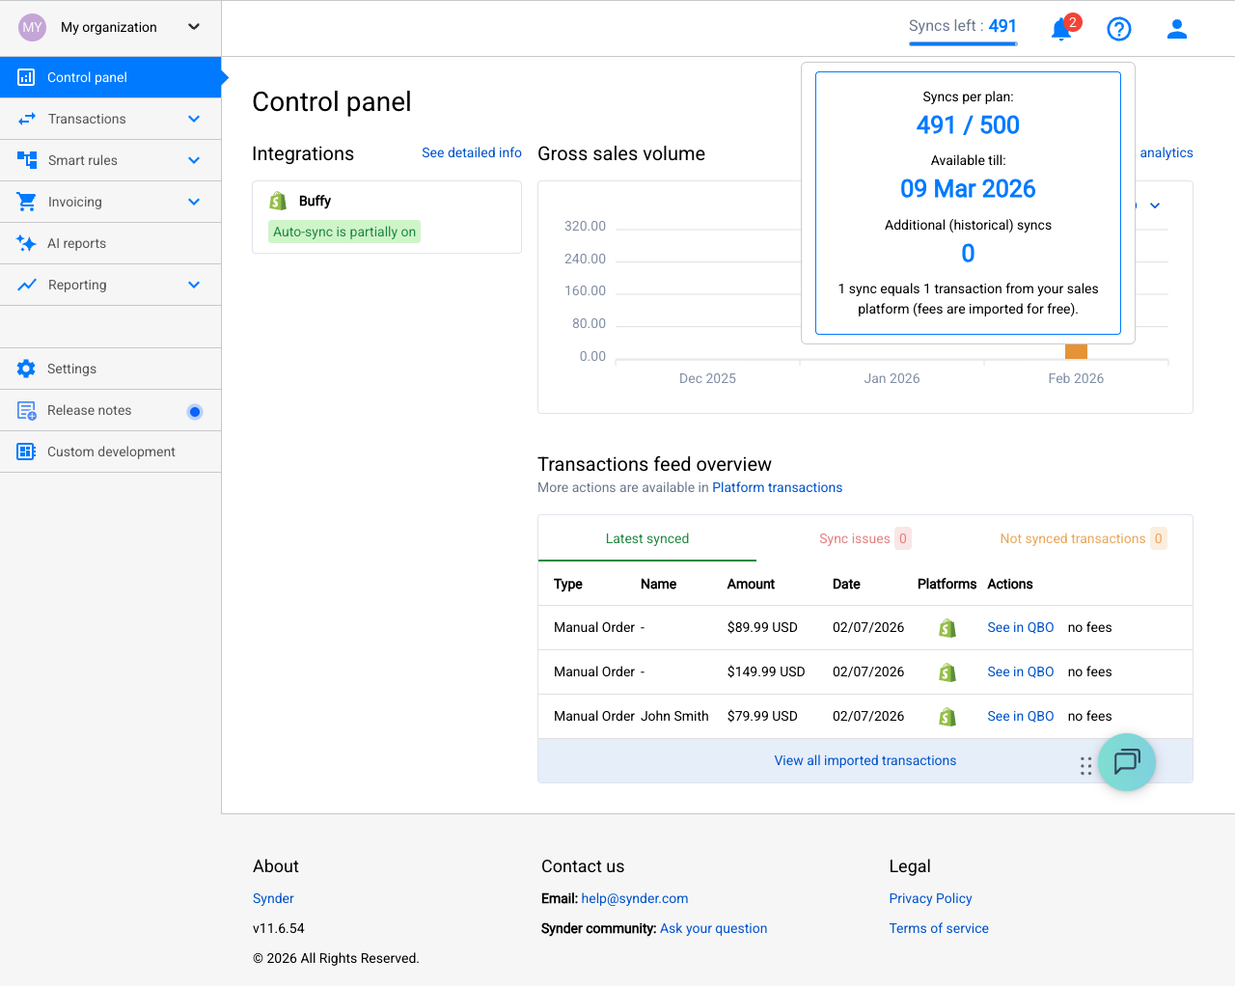Open the Custom development page

click(x=111, y=452)
